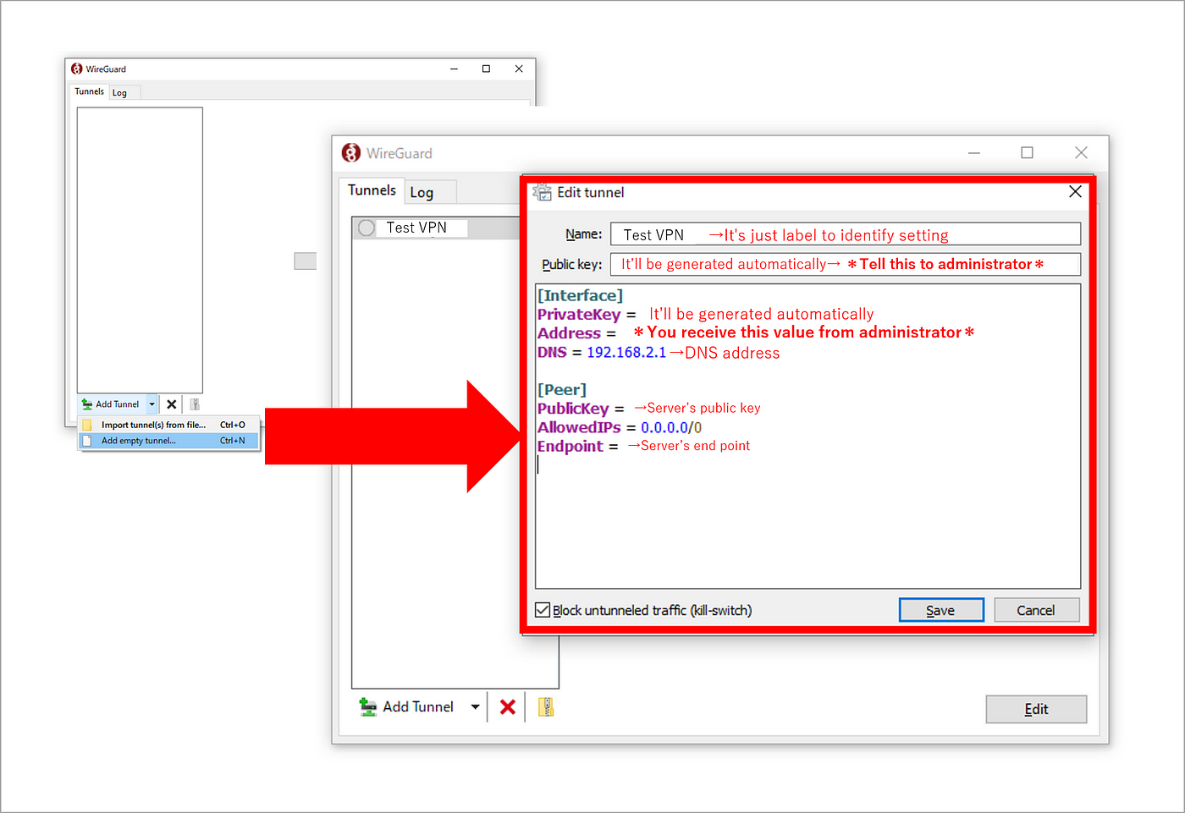Choose Import tunnel(s) from file menu item
The height and width of the screenshot is (813, 1185).
pos(168,425)
